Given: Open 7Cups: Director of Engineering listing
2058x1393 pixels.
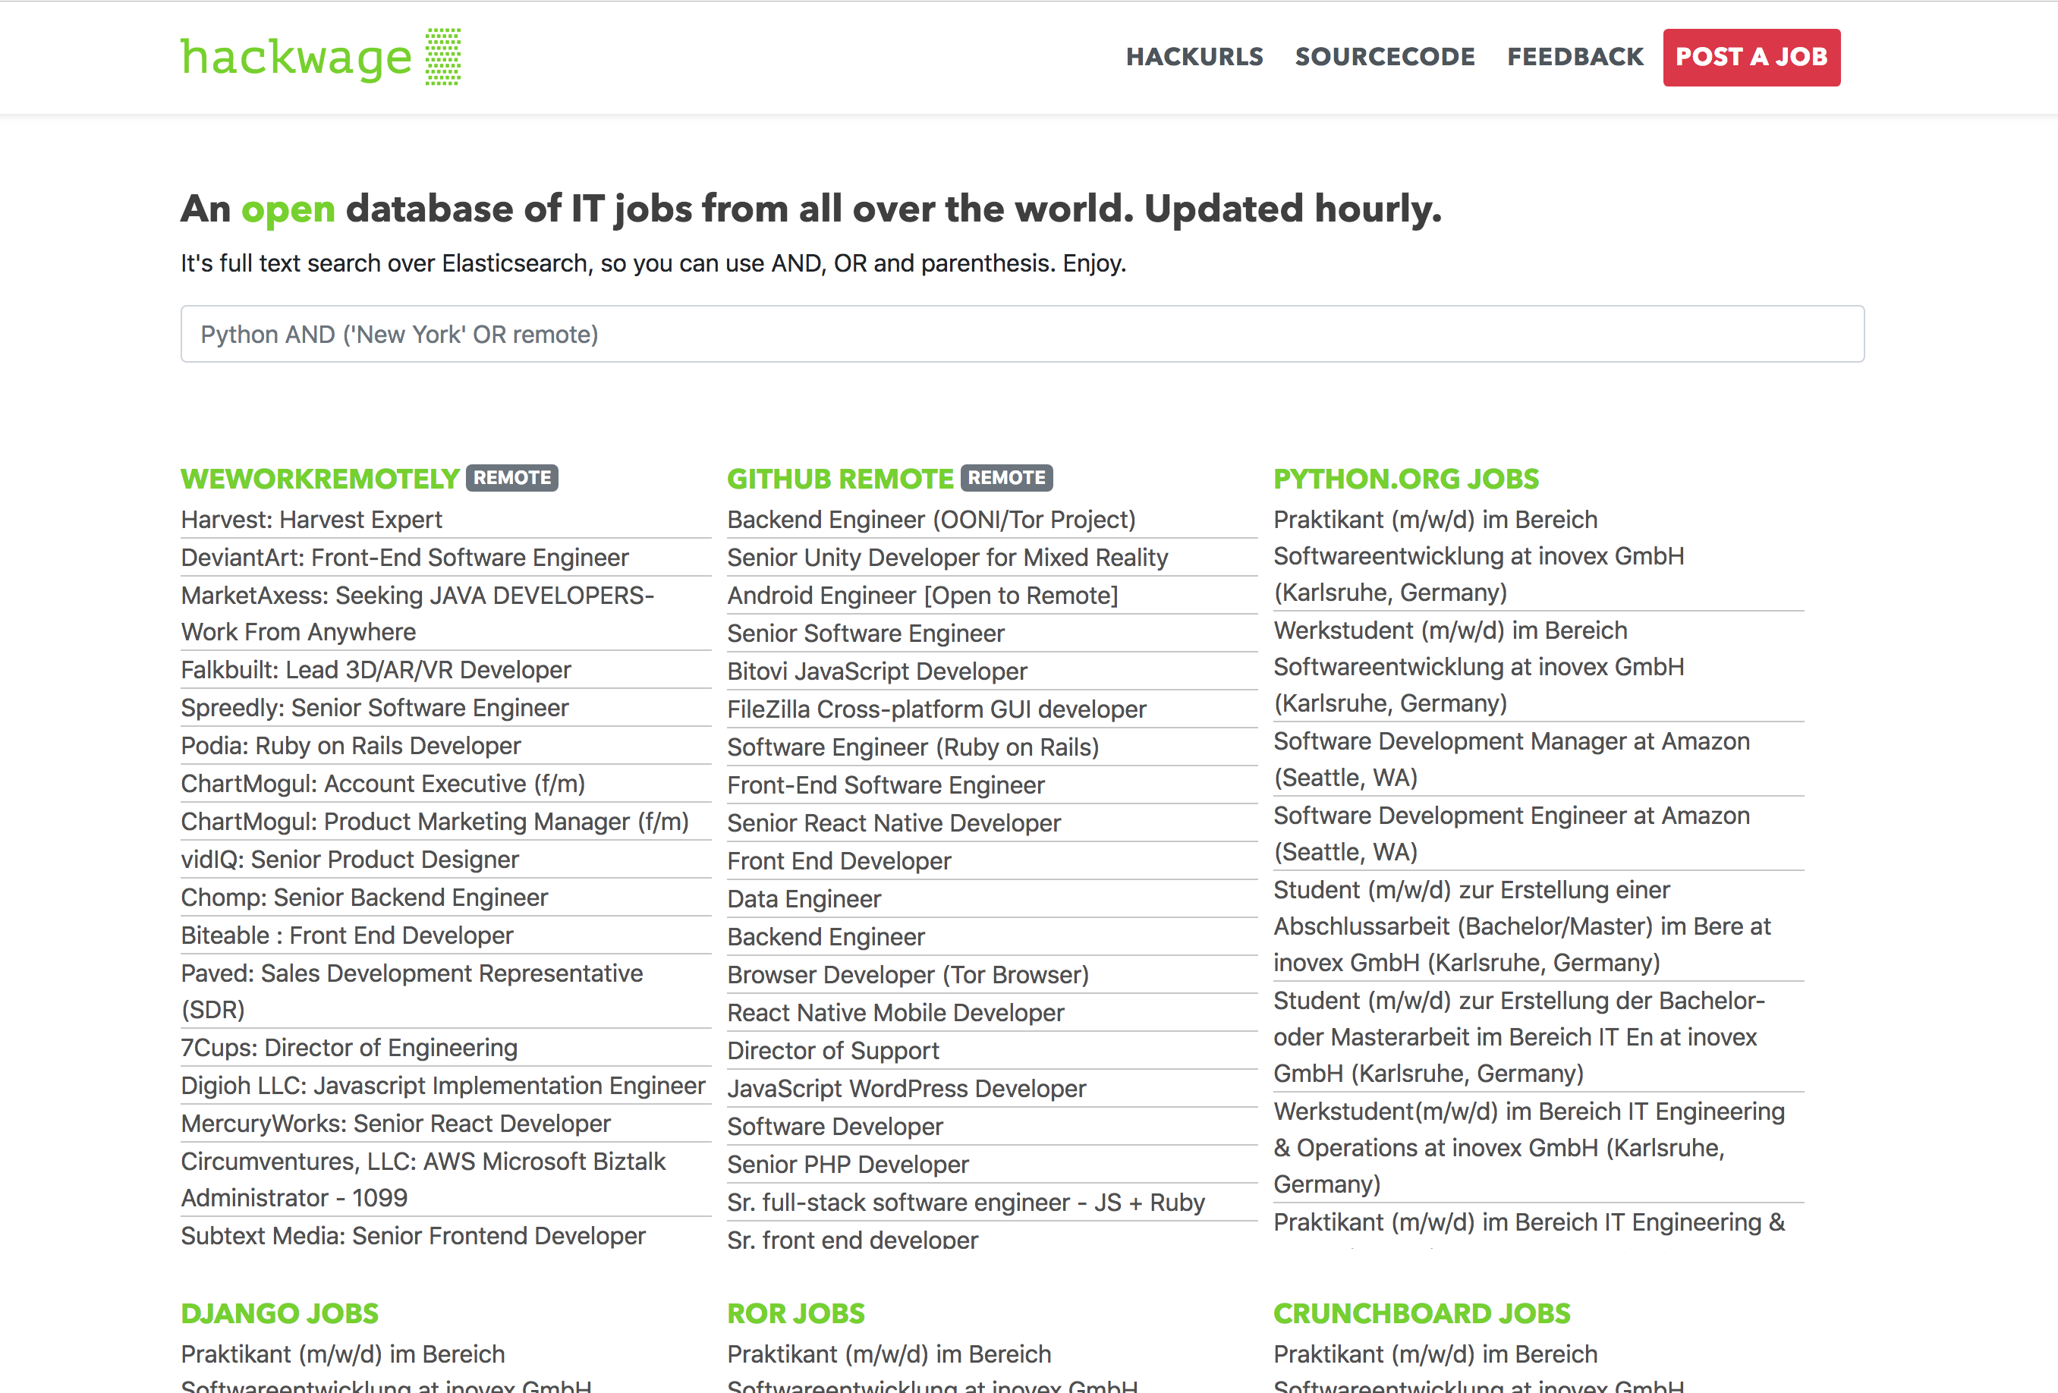Looking at the screenshot, I should (x=349, y=1047).
